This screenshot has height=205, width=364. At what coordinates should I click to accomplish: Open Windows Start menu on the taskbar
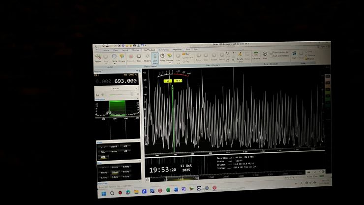(x=104, y=193)
